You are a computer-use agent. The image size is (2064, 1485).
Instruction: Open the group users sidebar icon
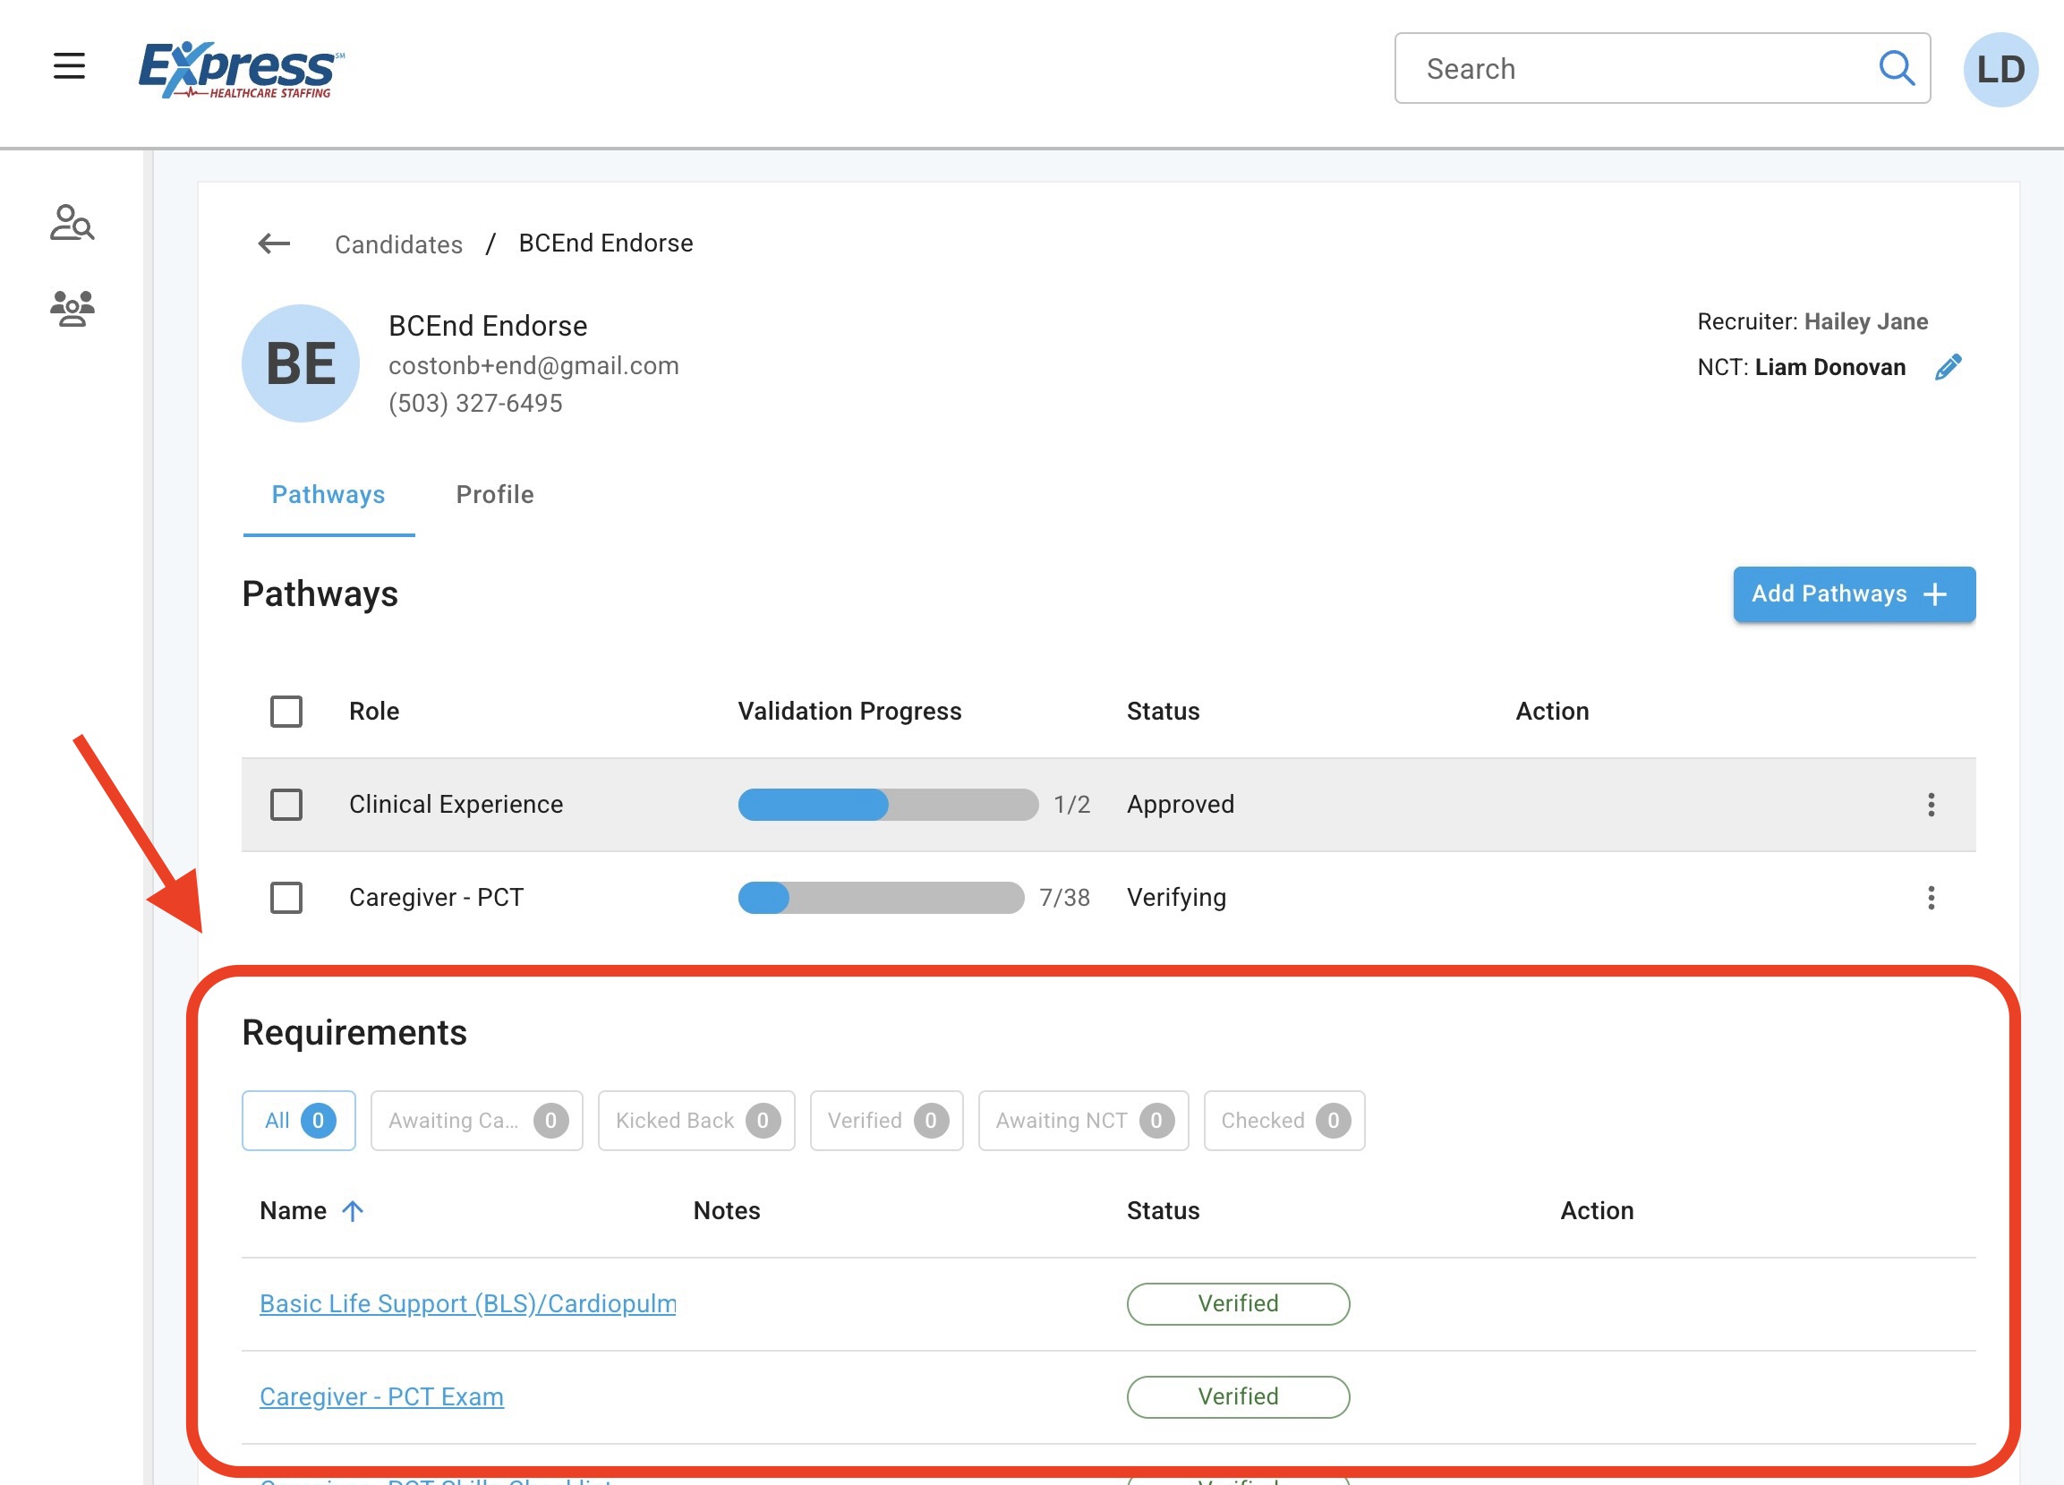(x=72, y=309)
